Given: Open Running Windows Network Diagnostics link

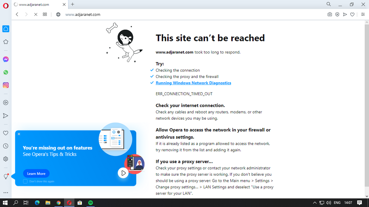Looking at the screenshot, I should coord(193,83).
